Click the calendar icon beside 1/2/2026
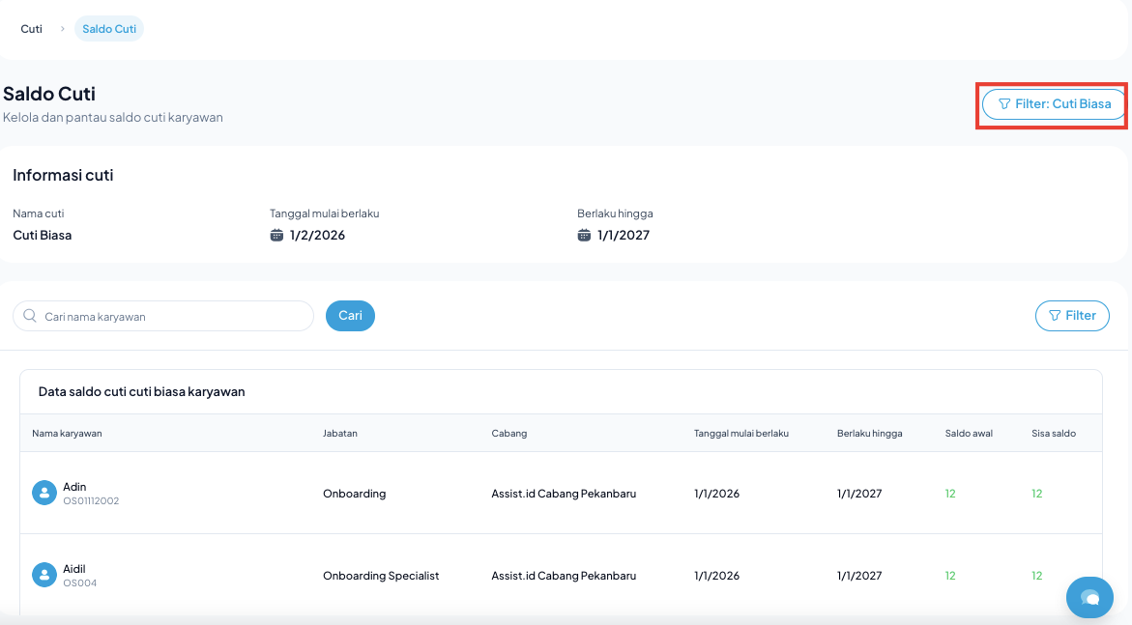Image resolution: width=1132 pixels, height=625 pixels. pyautogui.click(x=276, y=235)
